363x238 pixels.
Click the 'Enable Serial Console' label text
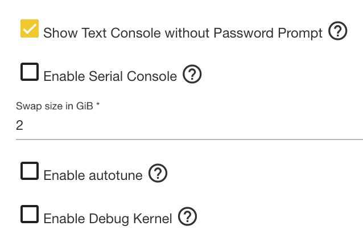pyautogui.click(x=110, y=76)
